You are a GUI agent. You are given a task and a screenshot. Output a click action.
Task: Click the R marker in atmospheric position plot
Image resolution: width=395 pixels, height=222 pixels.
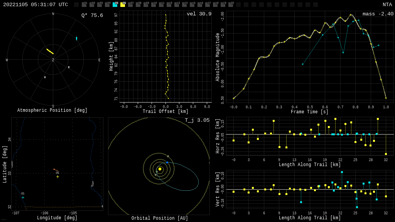69,67
